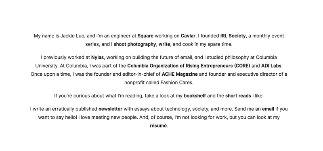Click the email link
The image size is (323, 151).
(268, 109)
